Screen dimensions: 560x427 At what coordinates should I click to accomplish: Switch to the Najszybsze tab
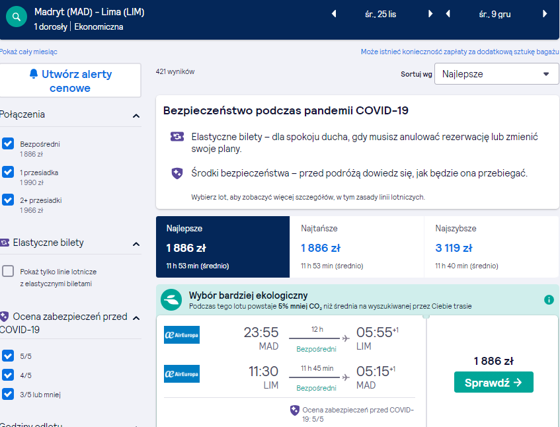pyautogui.click(x=491, y=247)
